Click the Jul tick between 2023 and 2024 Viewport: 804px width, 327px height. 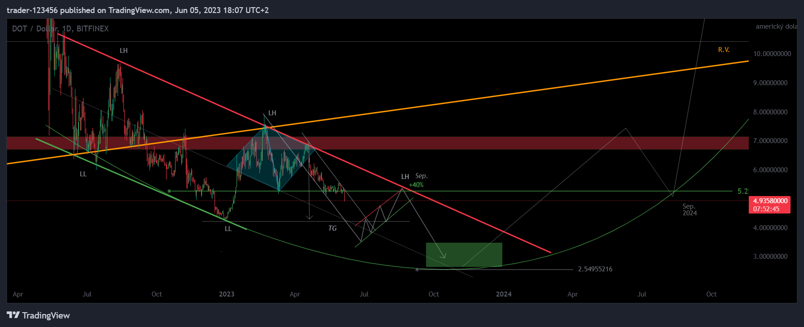tap(364, 294)
